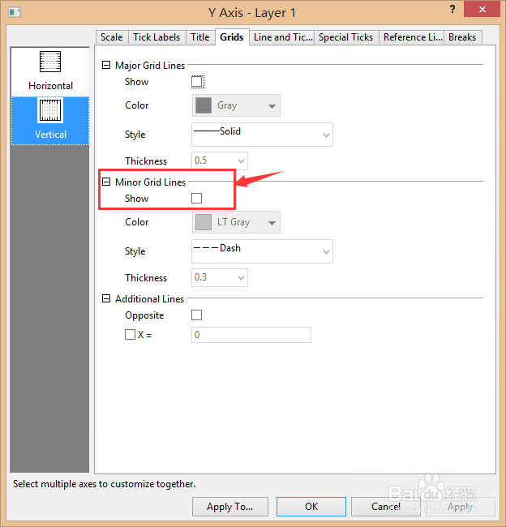The width and height of the screenshot is (506, 527).
Task: Click the Apply button
Action: coord(461,507)
